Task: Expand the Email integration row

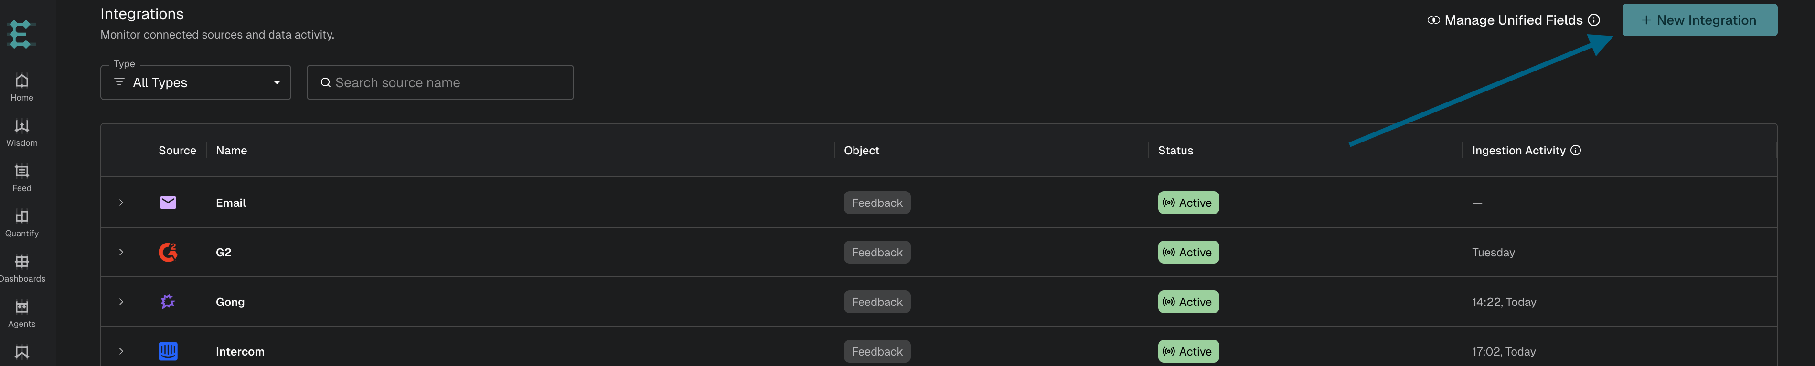Action: tap(121, 203)
